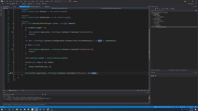The image size is (198, 111).
Task: Open the project scope navigation dropdown
Action: tap(27, 8)
